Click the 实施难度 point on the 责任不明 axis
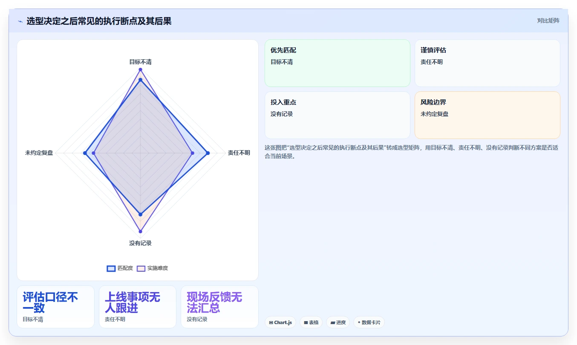The width and height of the screenshot is (577, 345). click(x=192, y=153)
